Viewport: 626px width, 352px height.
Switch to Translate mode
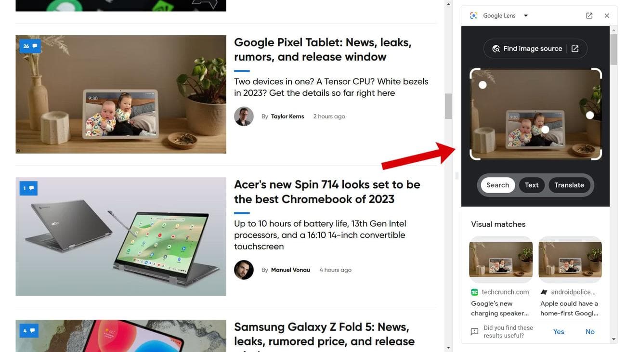(x=569, y=185)
